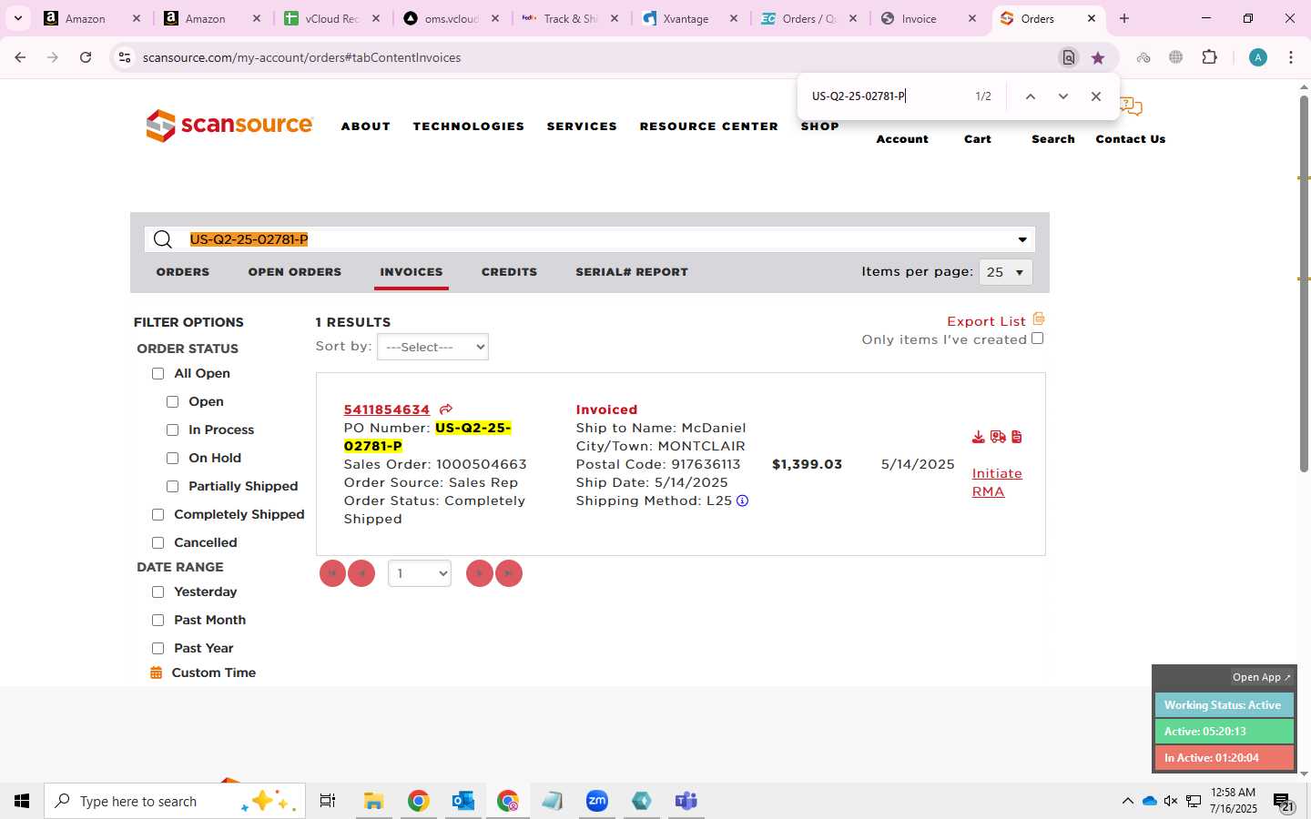The image size is (1311, 819).
Task: Click Custom Time date filter
Action: tap(214, 672)
